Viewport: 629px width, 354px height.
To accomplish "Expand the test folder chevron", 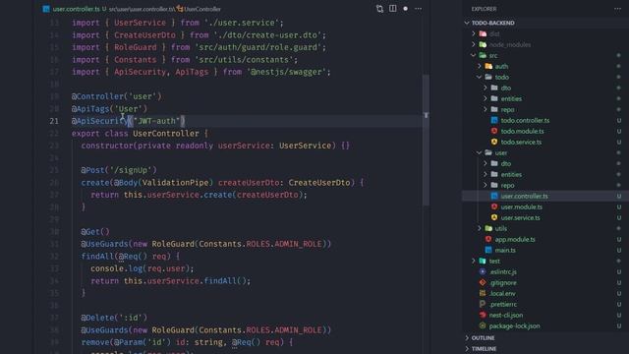I will 474,261.
